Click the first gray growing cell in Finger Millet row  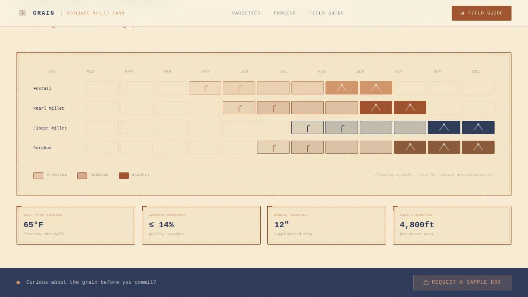376,127
